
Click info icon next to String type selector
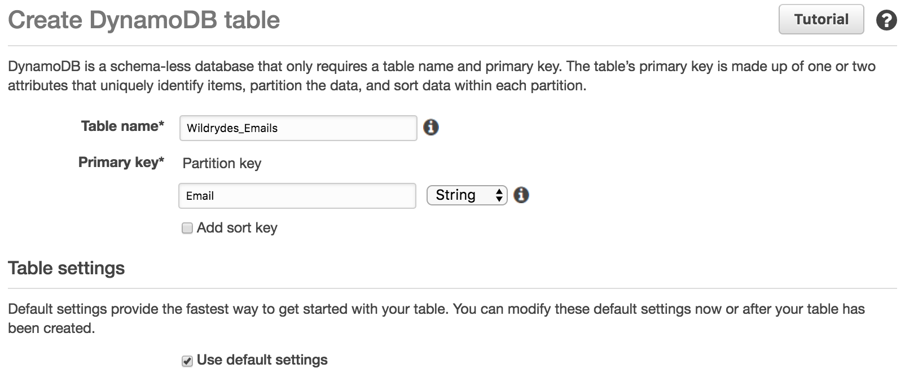coord(521,195)
